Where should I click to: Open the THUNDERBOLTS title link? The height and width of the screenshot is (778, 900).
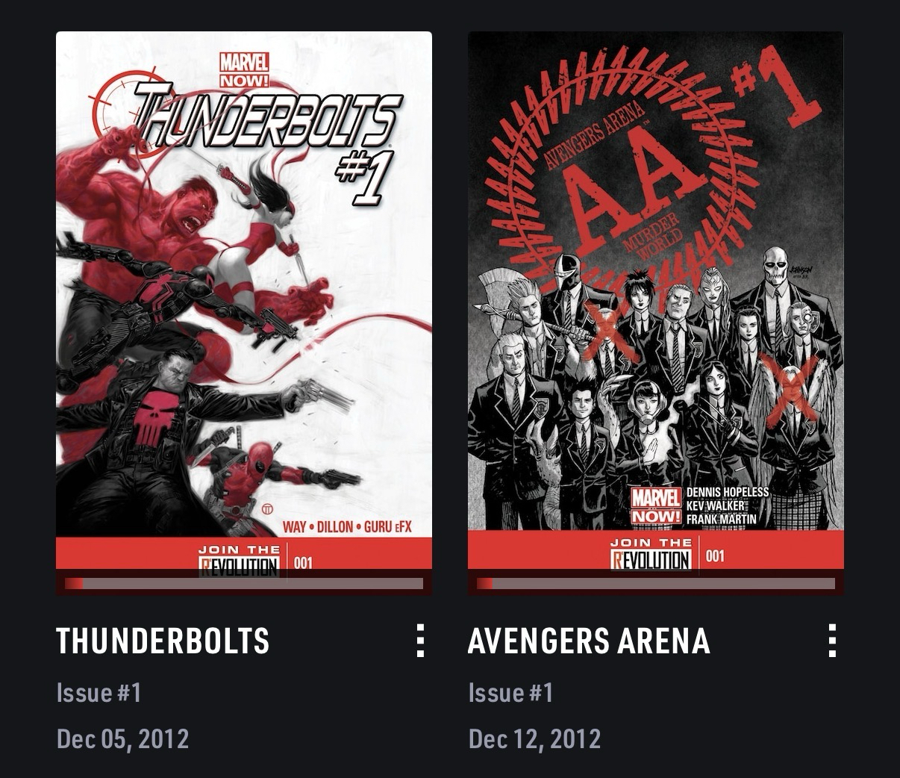(x=163, y=641)
